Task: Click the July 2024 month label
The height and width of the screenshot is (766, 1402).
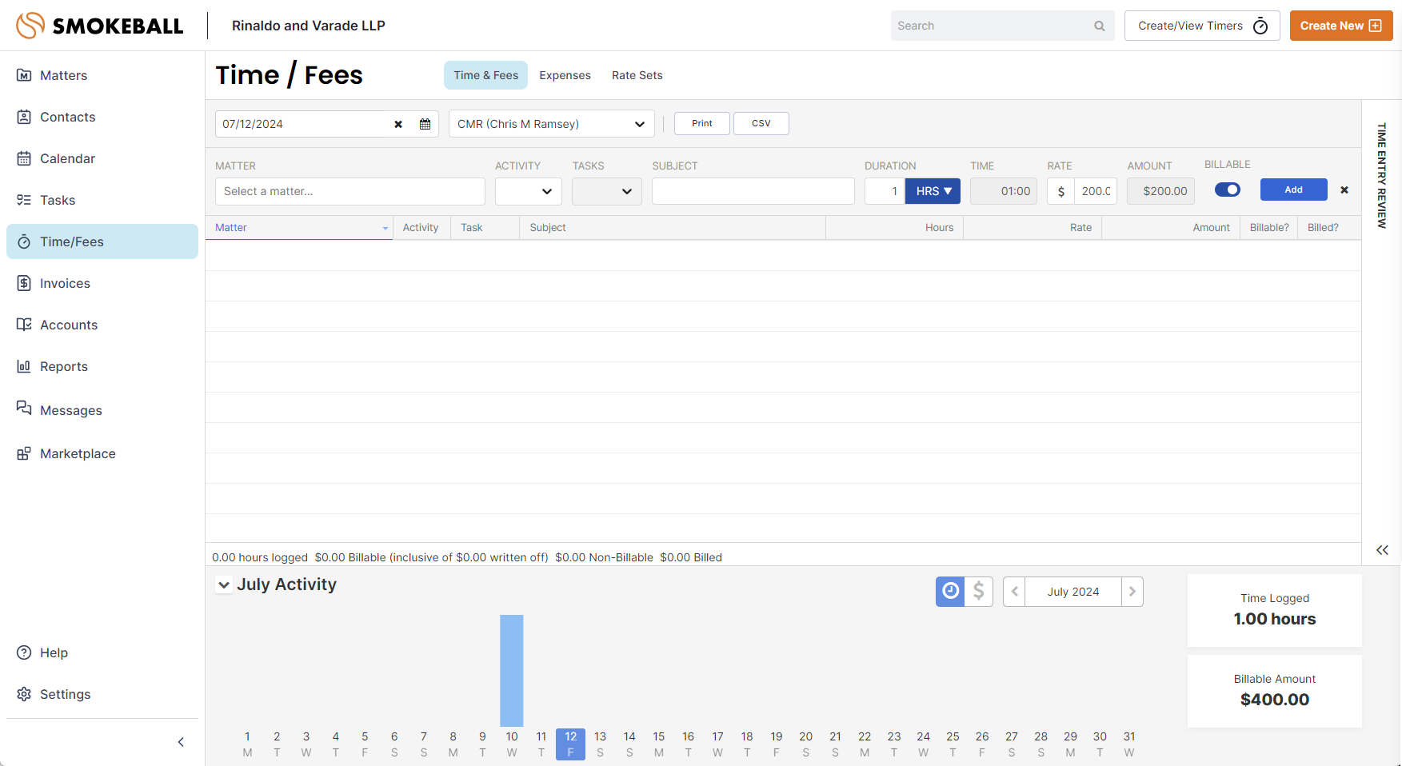Action: [1073, 592]
